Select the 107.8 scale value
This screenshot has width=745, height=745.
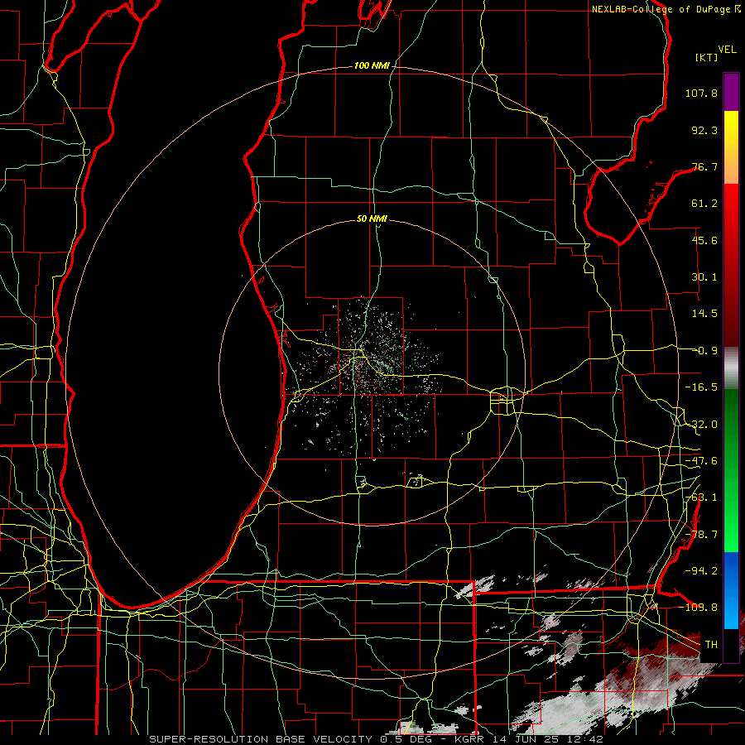701,93
